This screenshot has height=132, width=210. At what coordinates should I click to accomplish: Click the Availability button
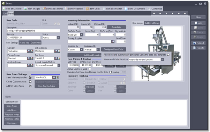click(117, 27)
